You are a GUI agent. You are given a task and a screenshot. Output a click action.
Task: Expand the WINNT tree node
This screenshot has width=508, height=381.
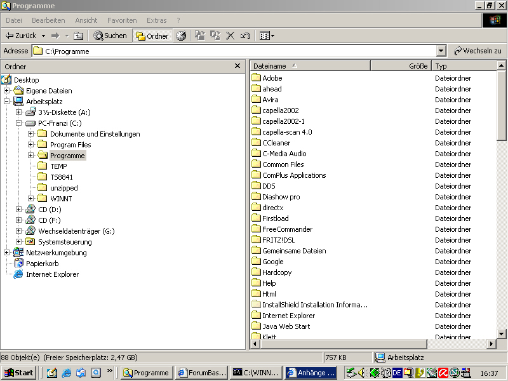pyautogui.click(x=30, y=199)
